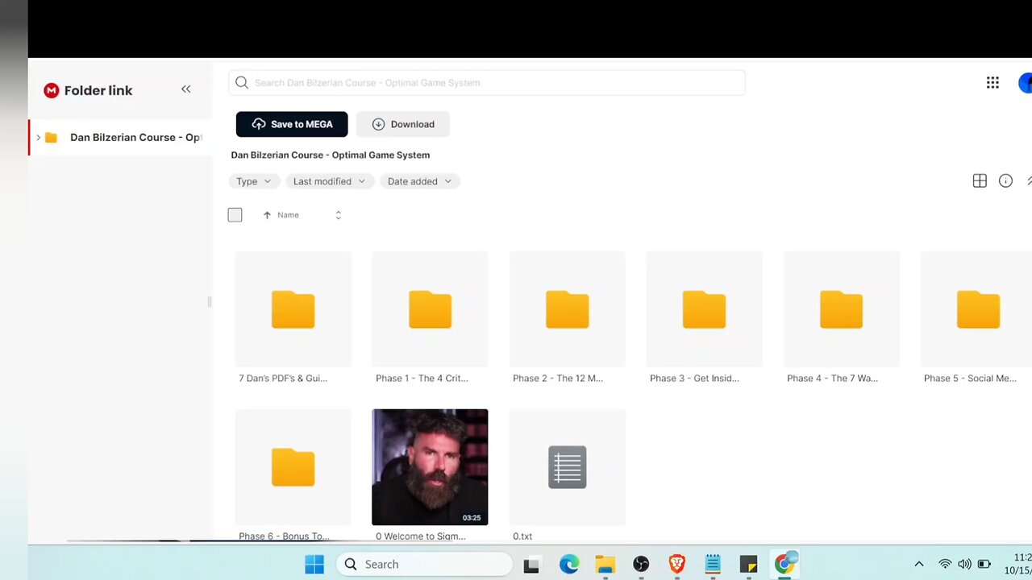This screenshot has height=580, width=1032.
Task: Click the Phase 1 - The 4 Crit... label
Action: click(x=422, y=378)
